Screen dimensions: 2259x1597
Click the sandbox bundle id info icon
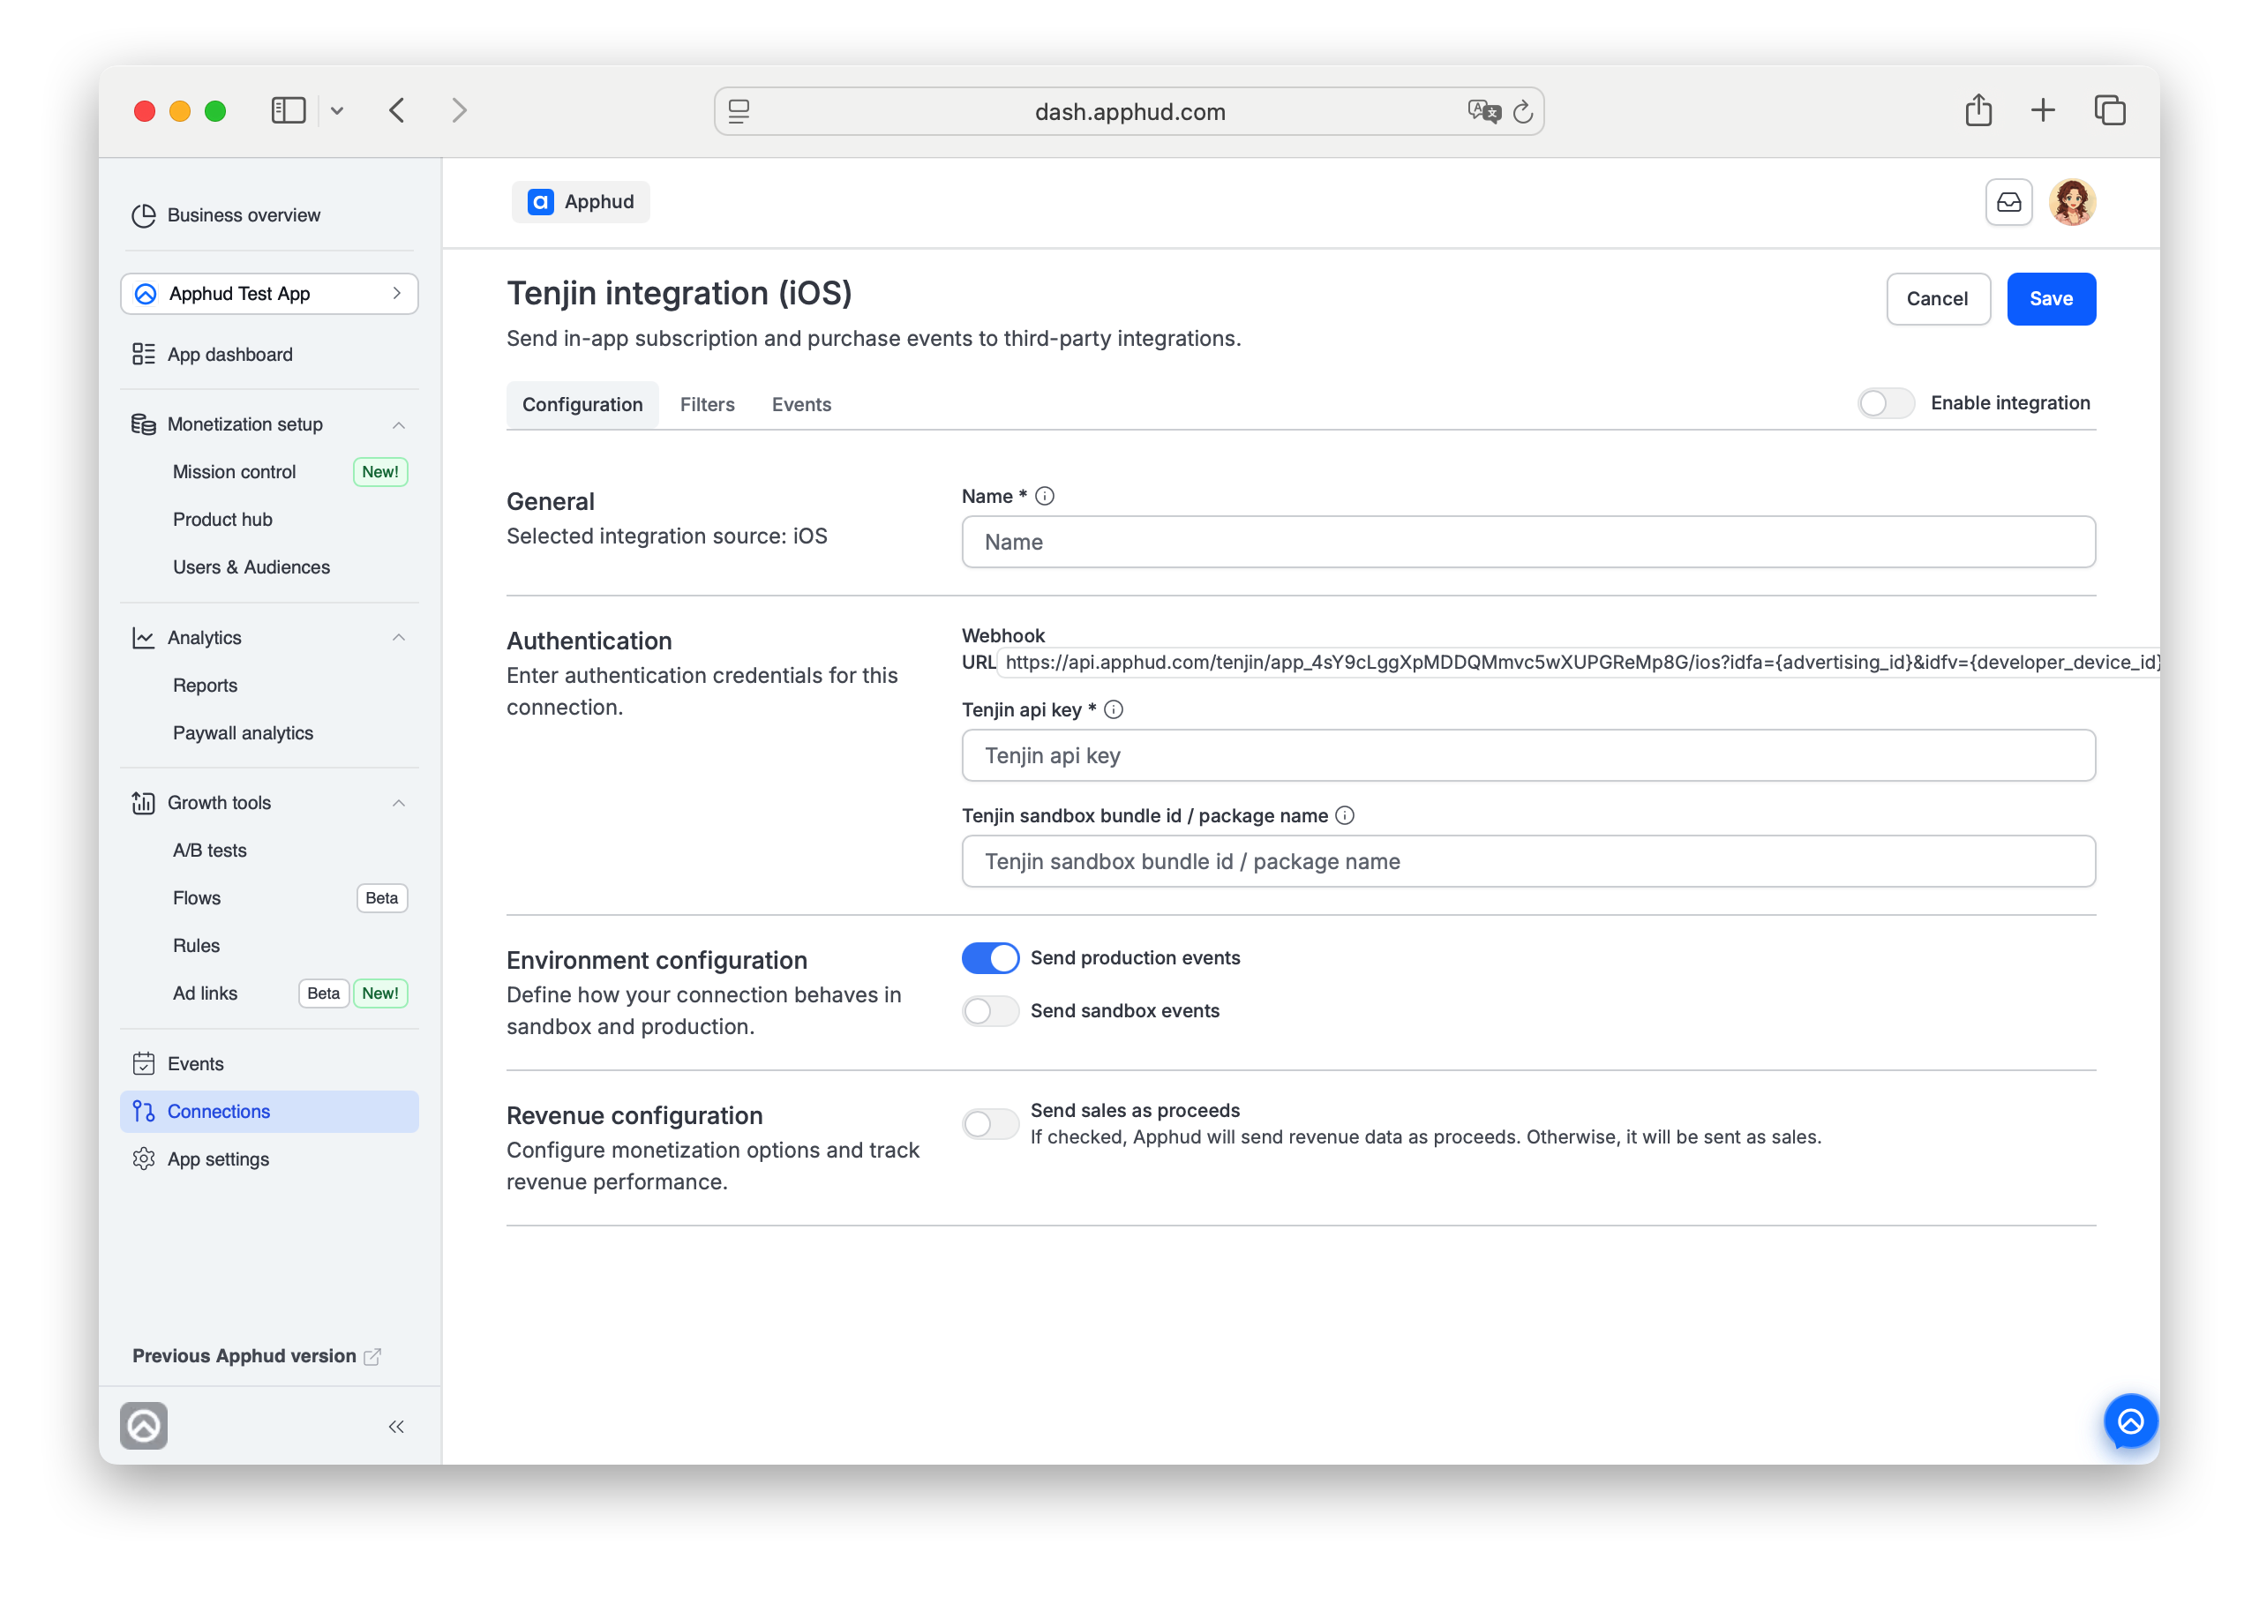coord(1345,816)
